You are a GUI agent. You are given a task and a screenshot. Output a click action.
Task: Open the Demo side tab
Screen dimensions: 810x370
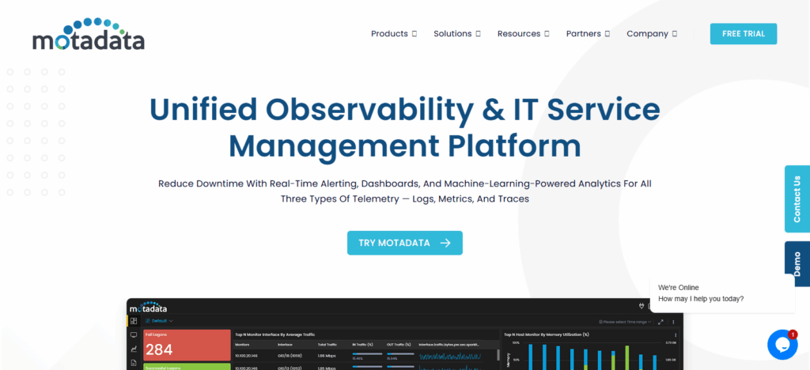tap(797, 264)
